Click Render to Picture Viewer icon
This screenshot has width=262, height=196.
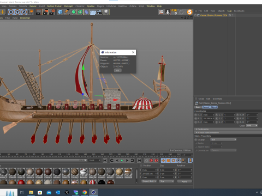click(x=45, y=12)
